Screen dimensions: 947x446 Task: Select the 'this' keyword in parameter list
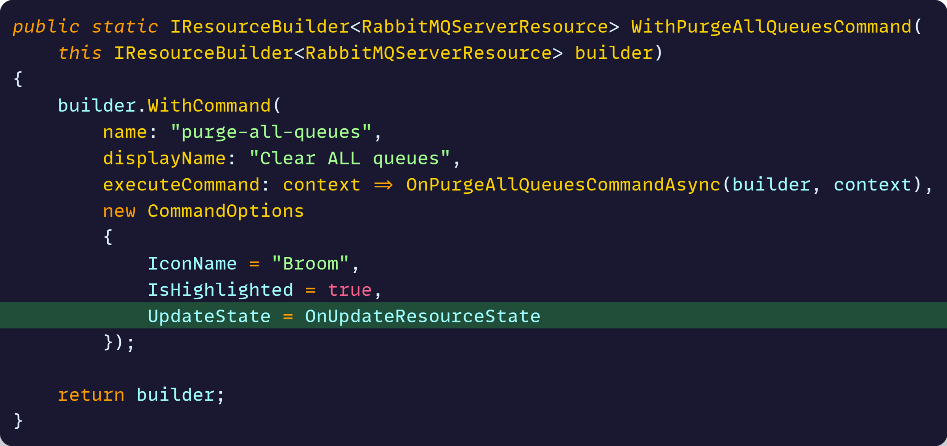pyautogui.click(x=80, y=53)
